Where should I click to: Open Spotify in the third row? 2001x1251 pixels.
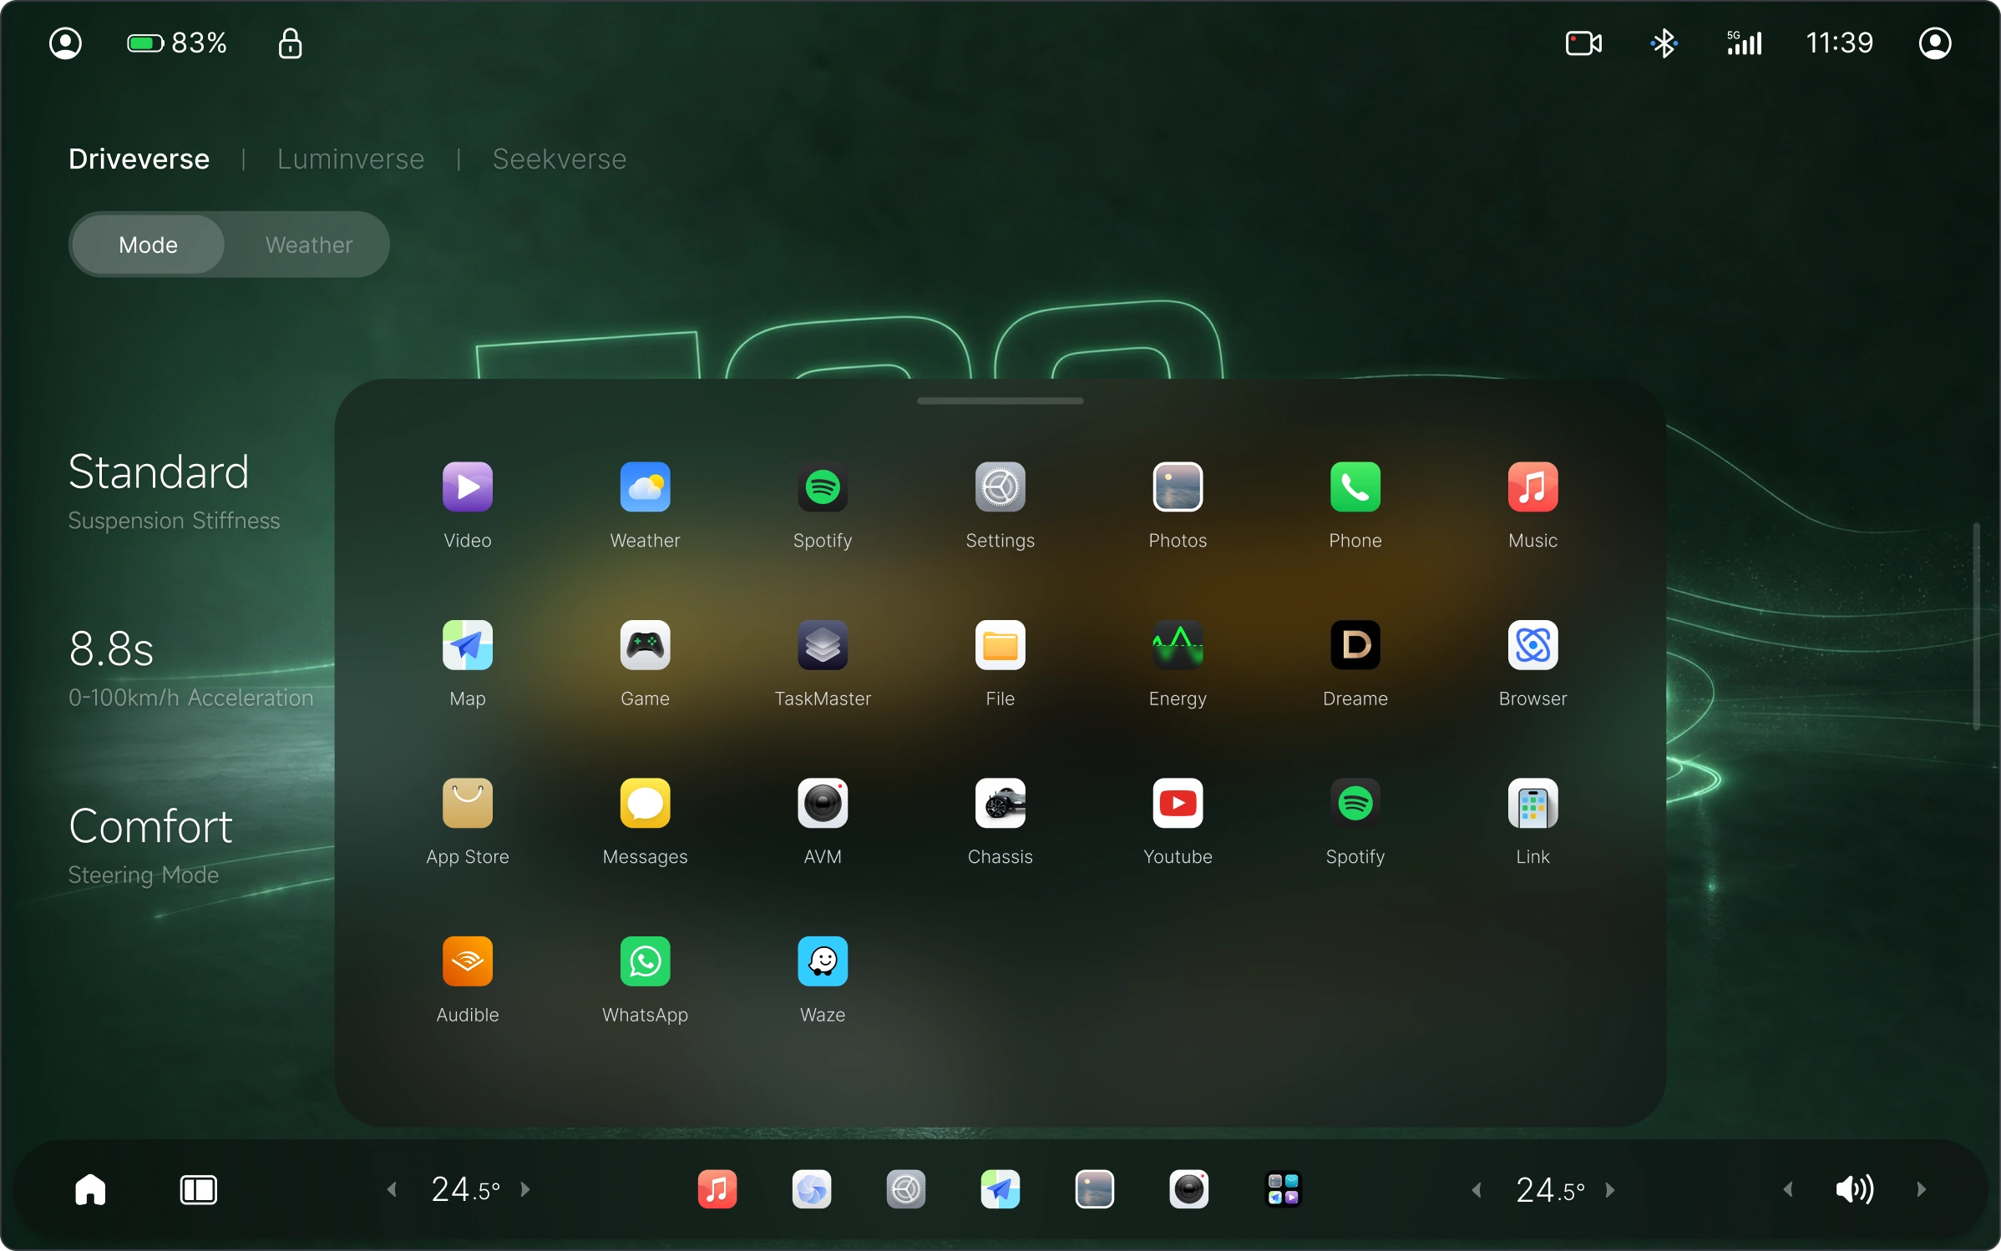click(x=1355, y=803)
